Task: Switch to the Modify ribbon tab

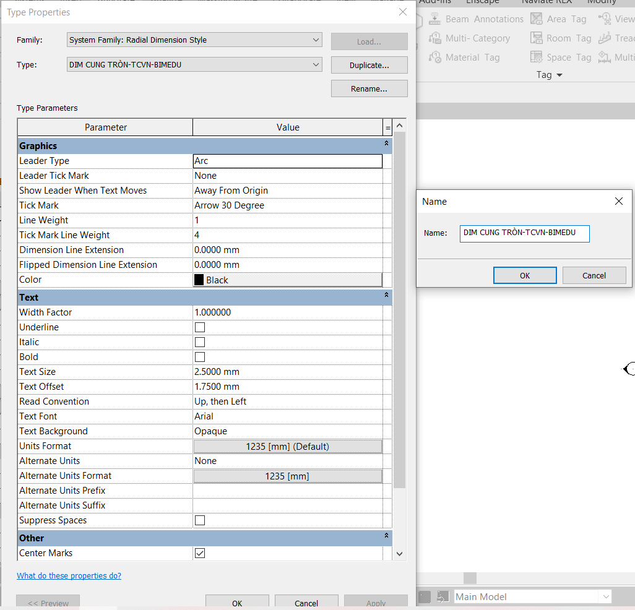Action: (602, 2)
